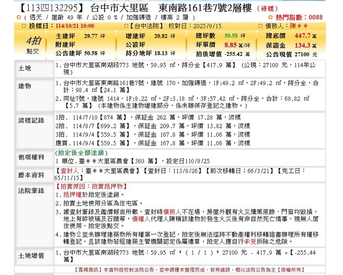Select the 建物 section header

click(25, 86)
